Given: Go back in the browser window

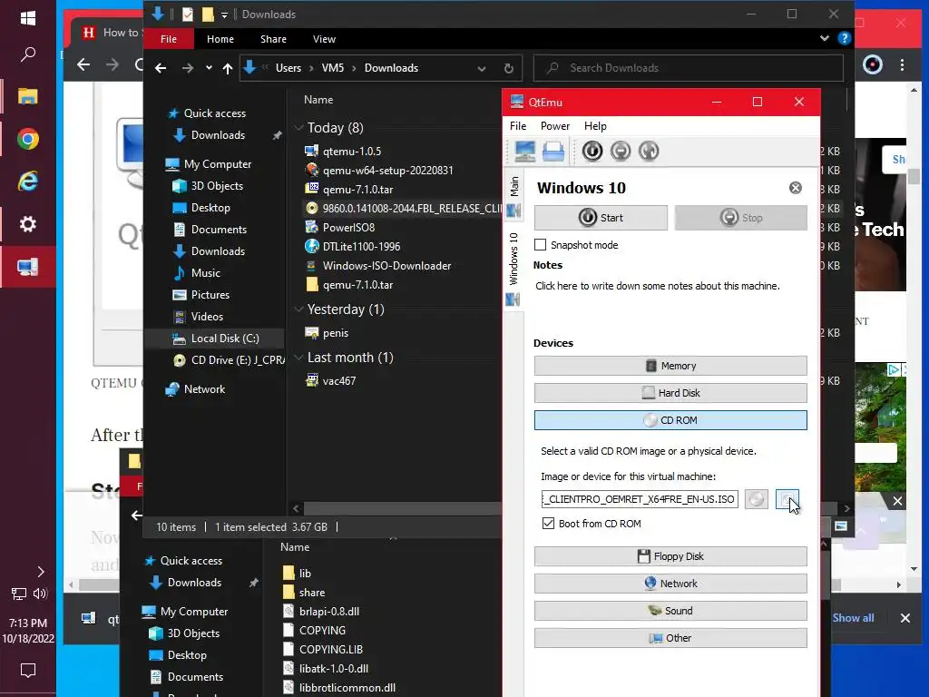Looking at the screenshot, I should point(83,64).
